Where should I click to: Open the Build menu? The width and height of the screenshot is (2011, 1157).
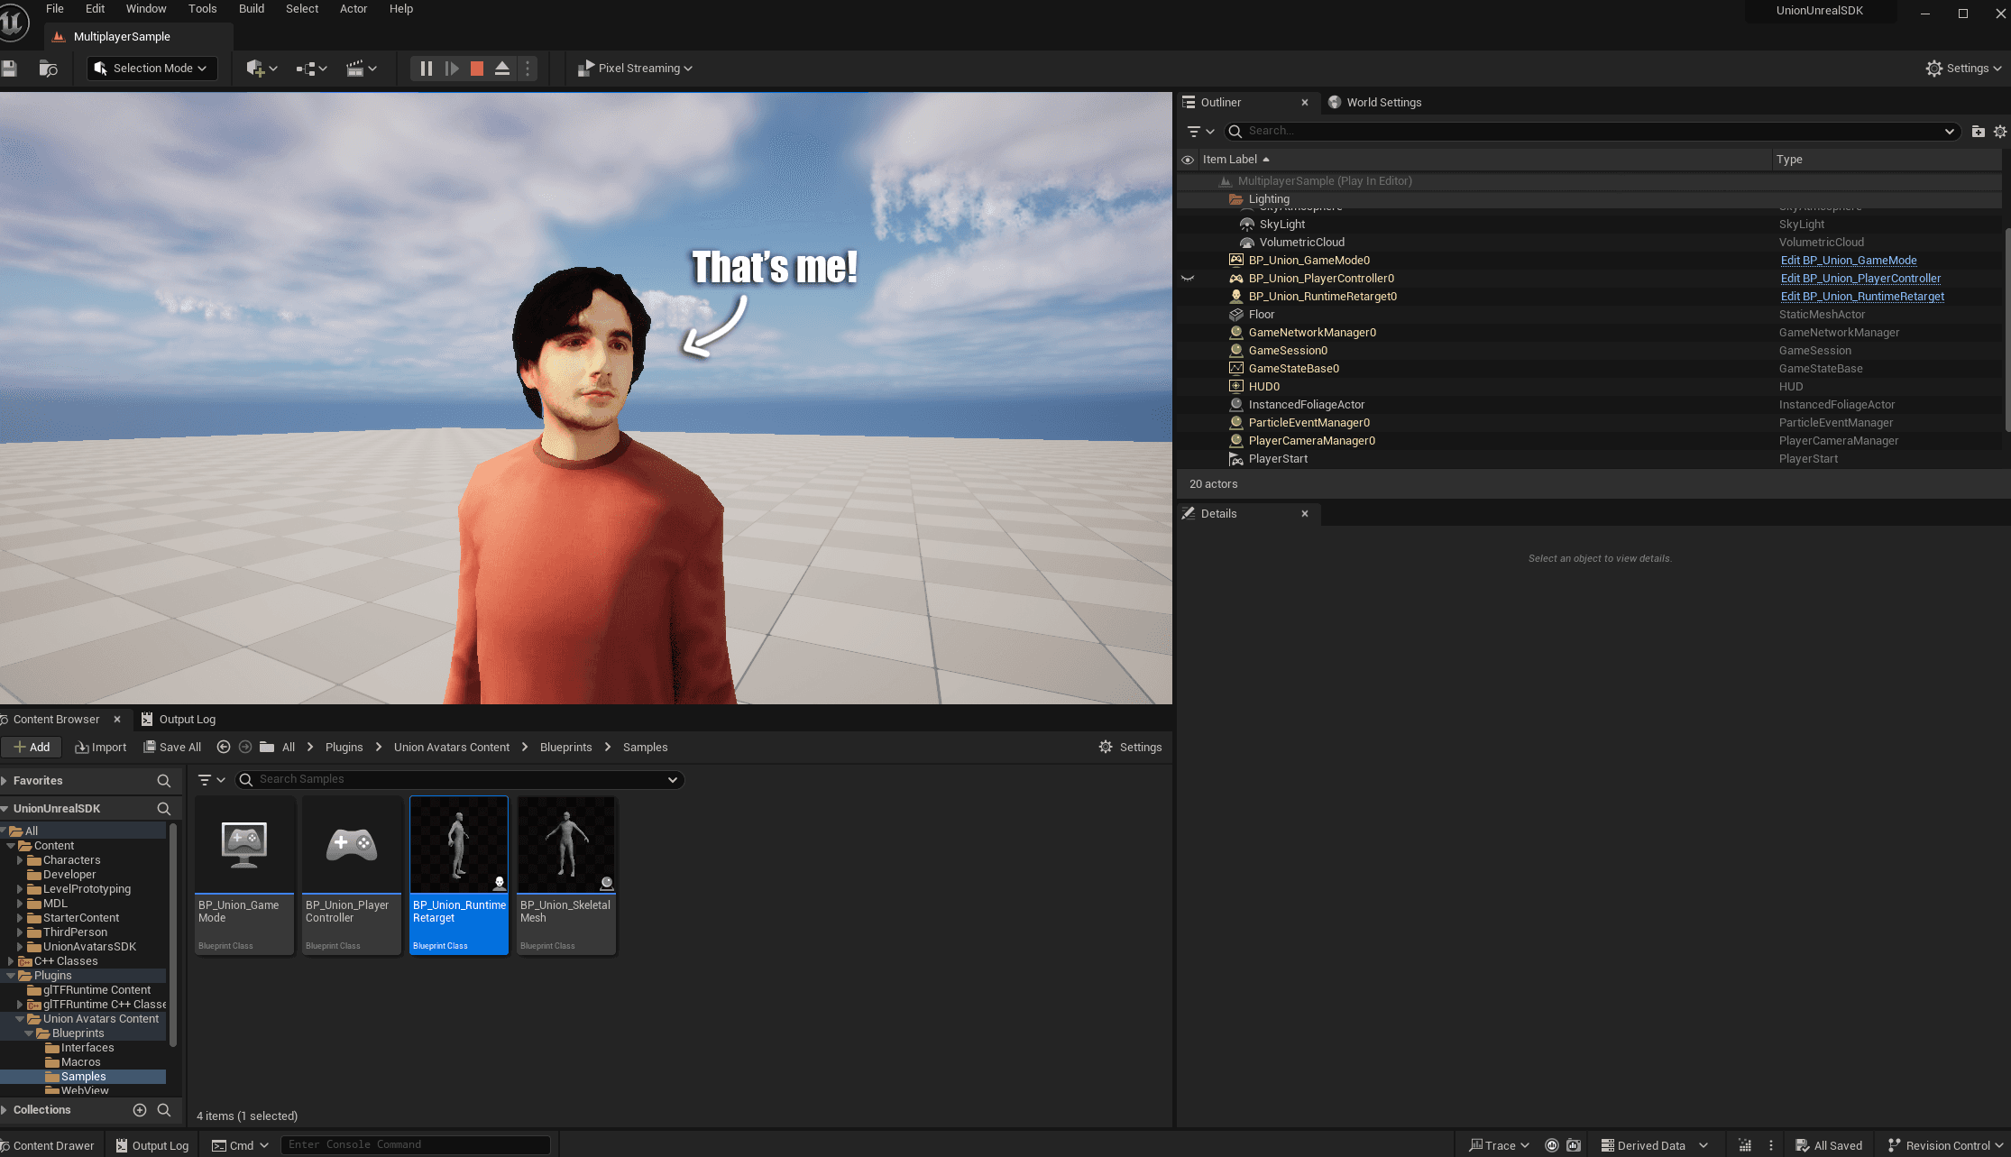click(x=251, y=9)
